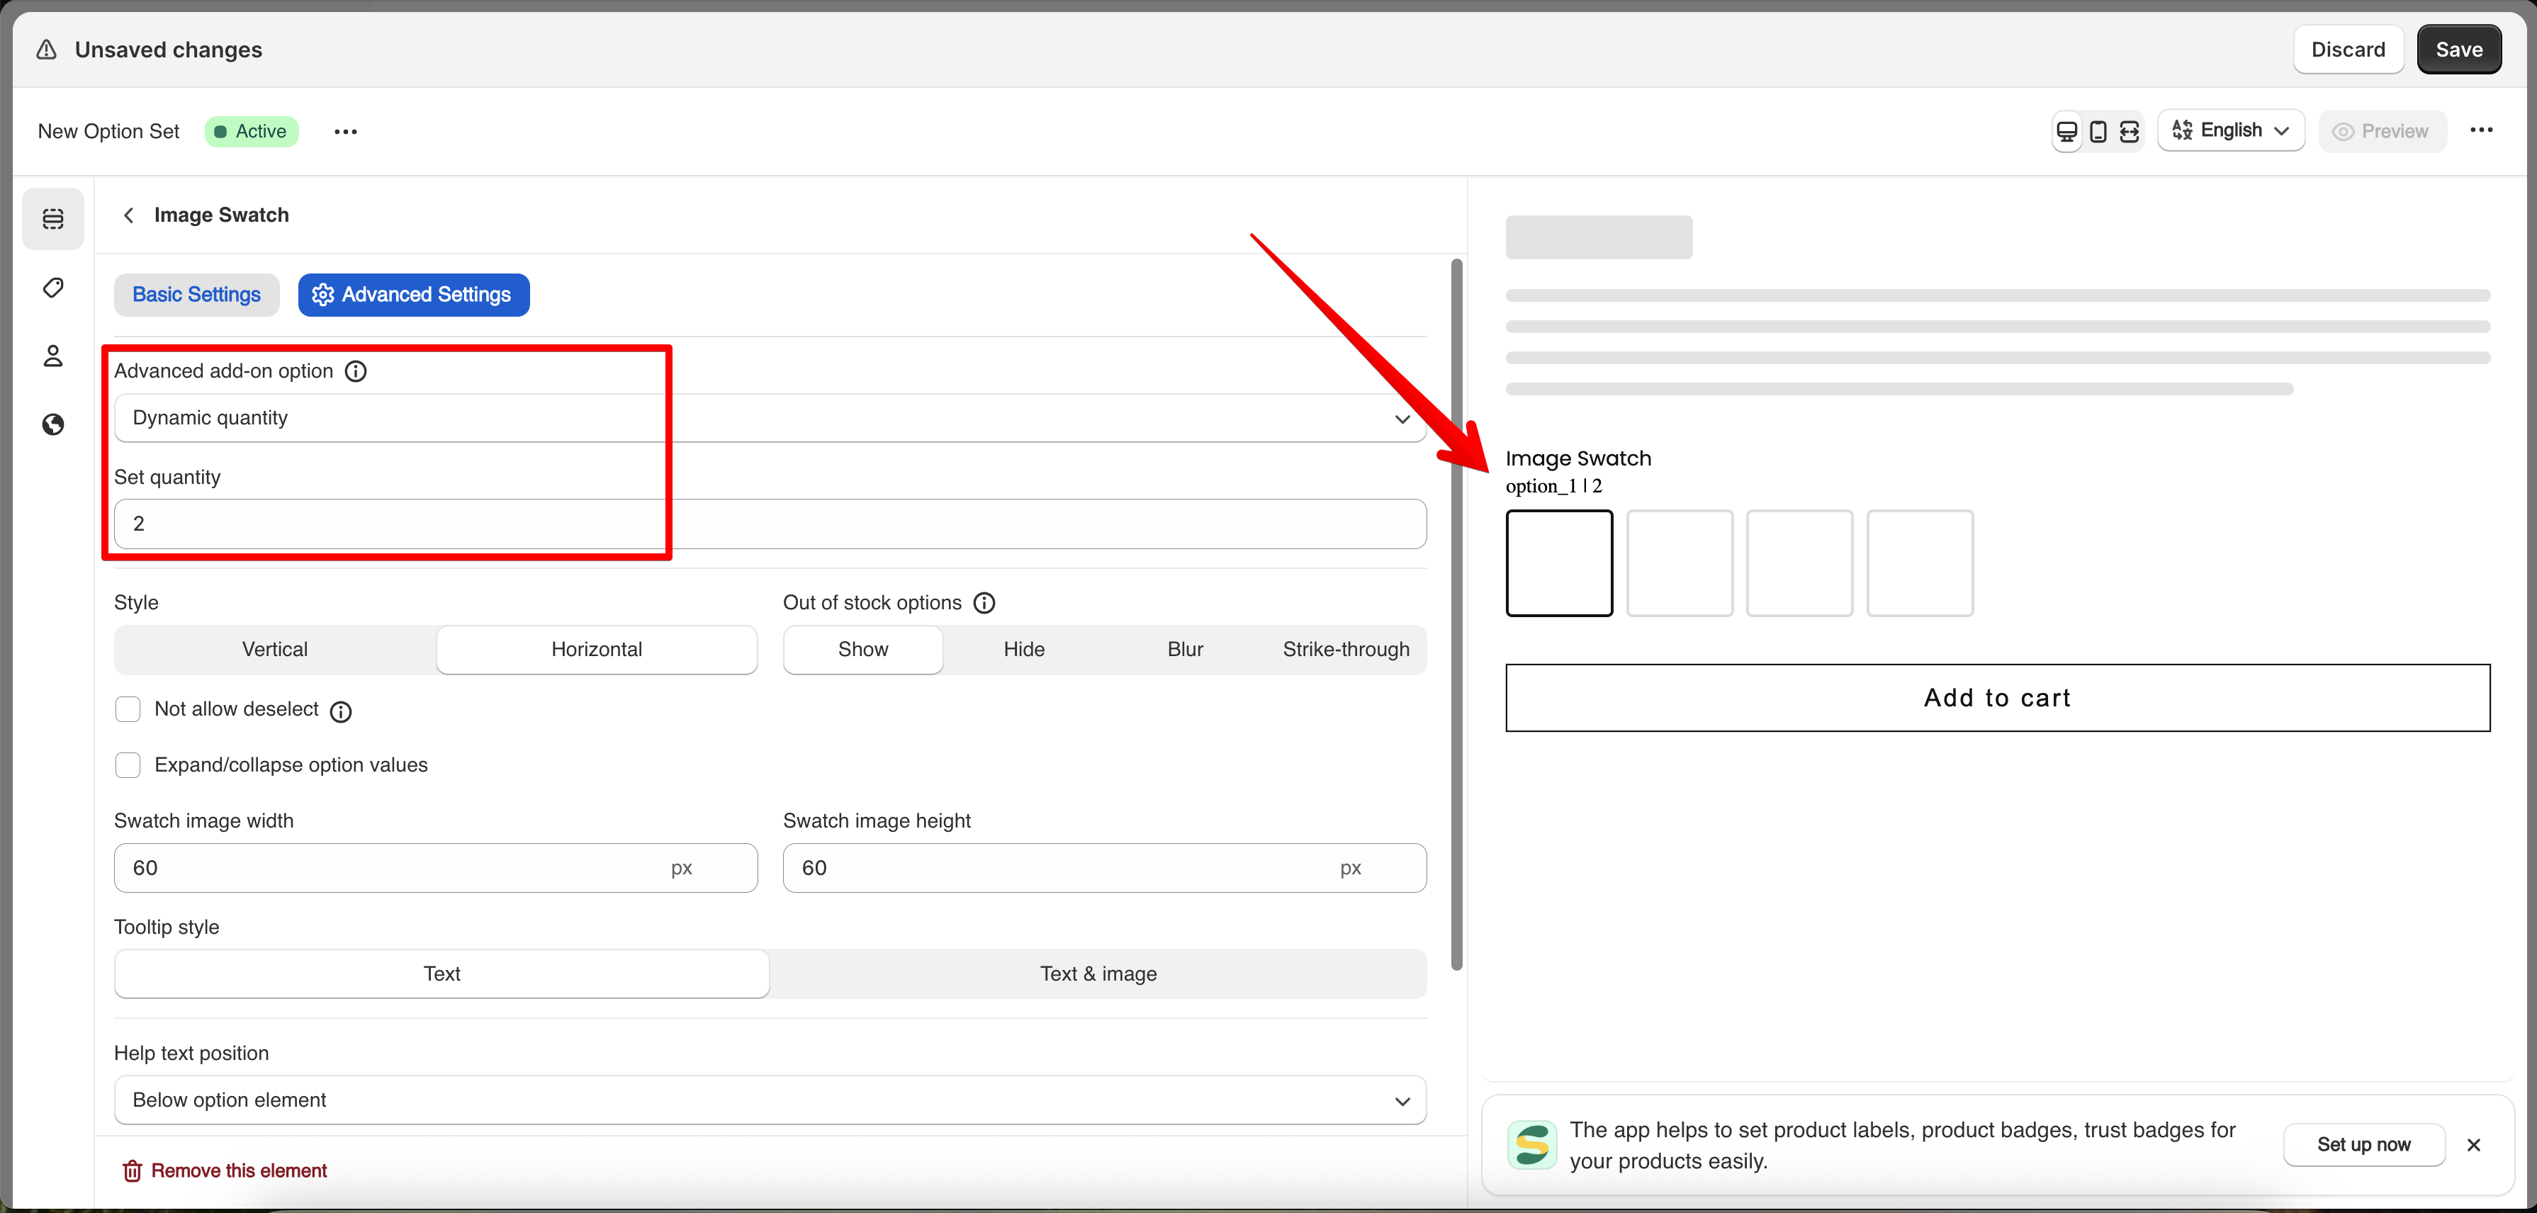Switch to desktop preview icon
The image size is (2537, 1213).
point(2066,131)
